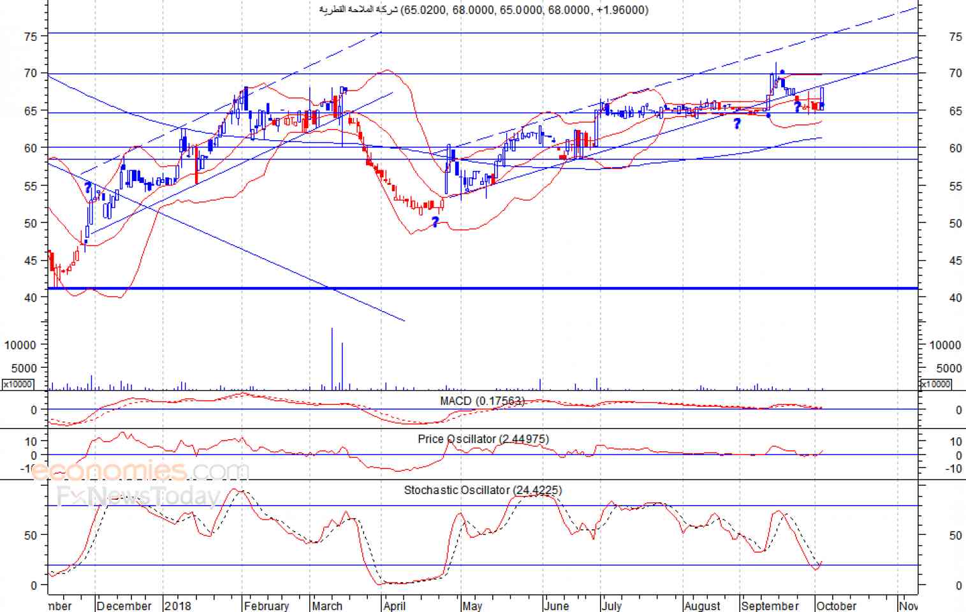Select the October label on the time axis

click(x=837, y=606)
